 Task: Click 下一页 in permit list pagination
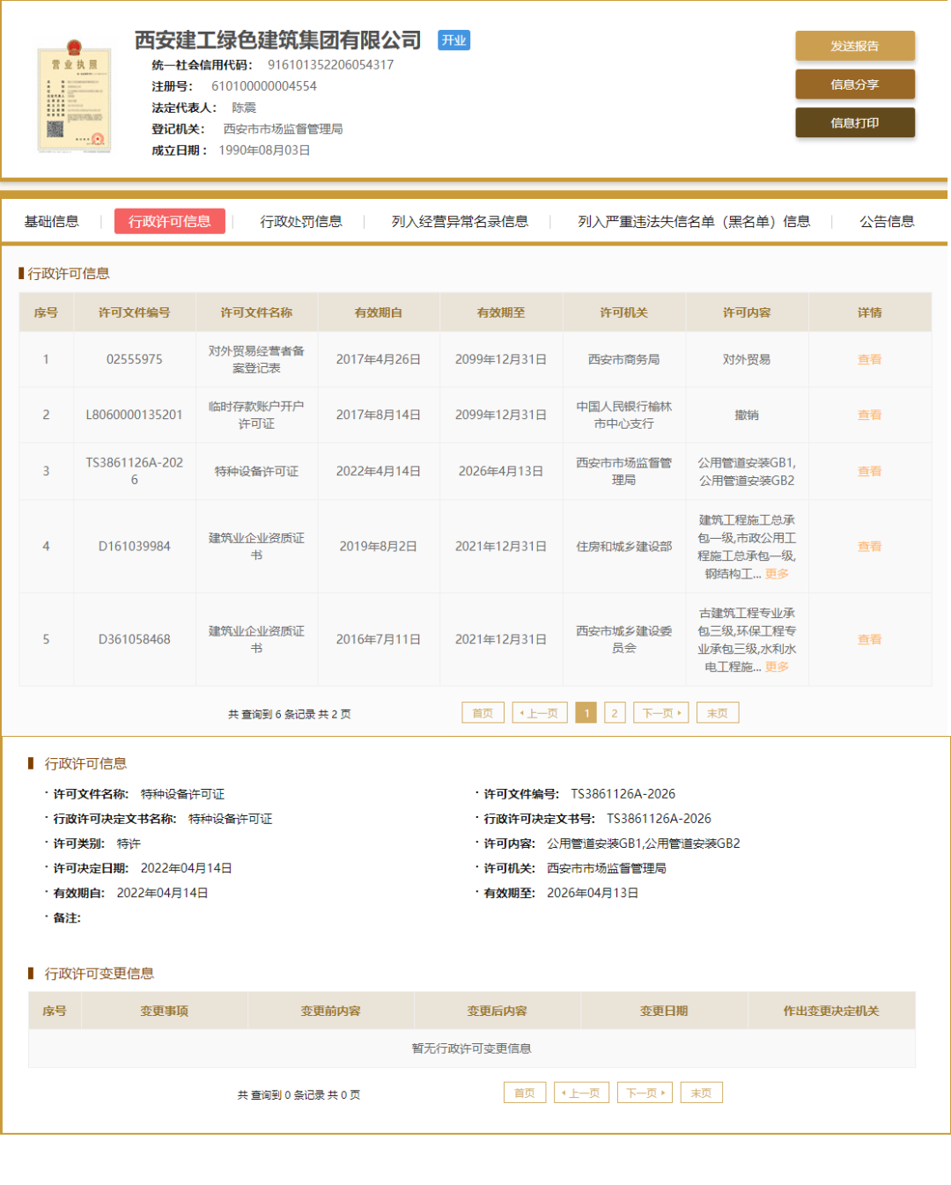pyautogui.click(x=660, y=713)
